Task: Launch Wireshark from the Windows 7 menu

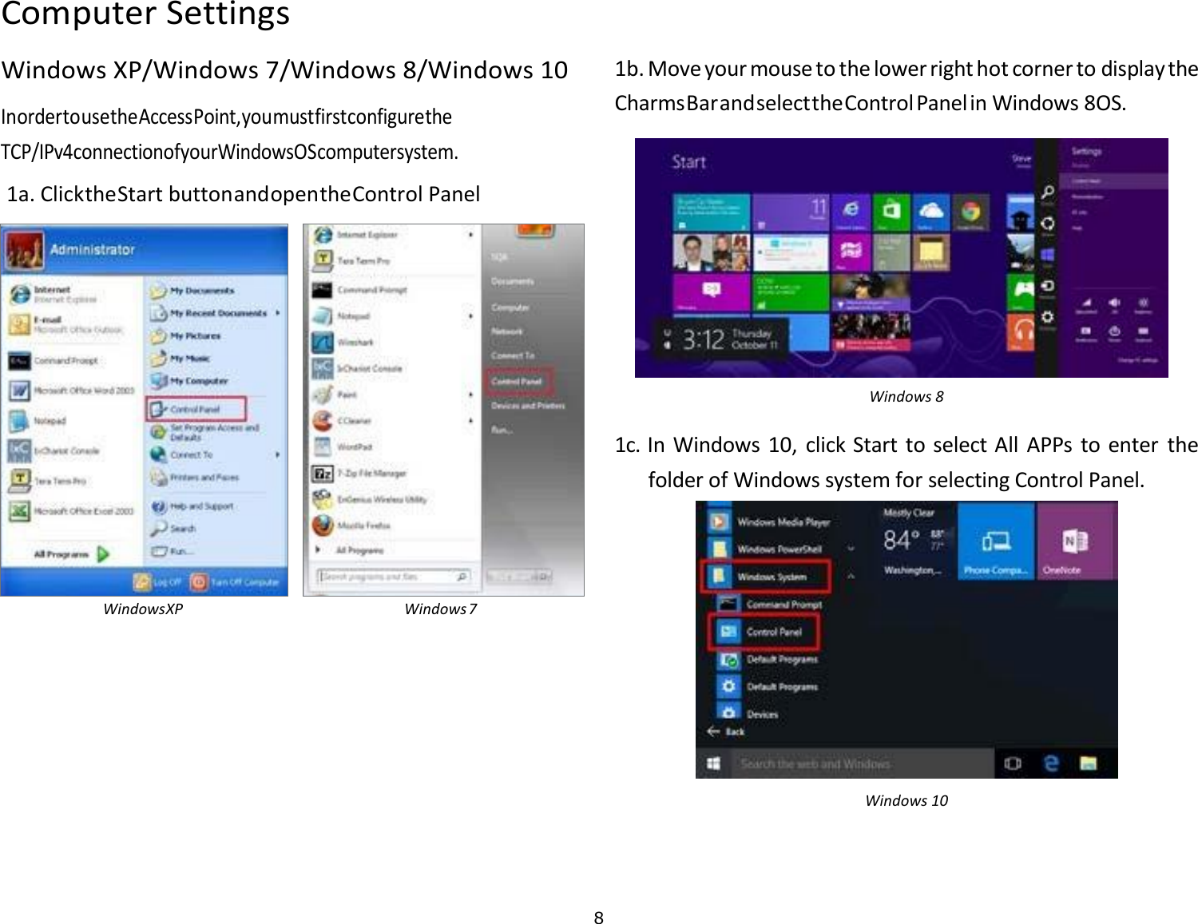Action: pyautogui.click(x=343, y=342)
